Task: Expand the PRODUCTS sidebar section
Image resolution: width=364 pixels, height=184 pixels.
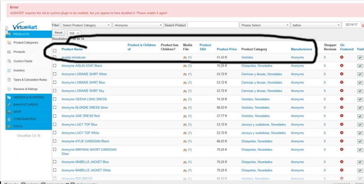Action: [28, 34]
